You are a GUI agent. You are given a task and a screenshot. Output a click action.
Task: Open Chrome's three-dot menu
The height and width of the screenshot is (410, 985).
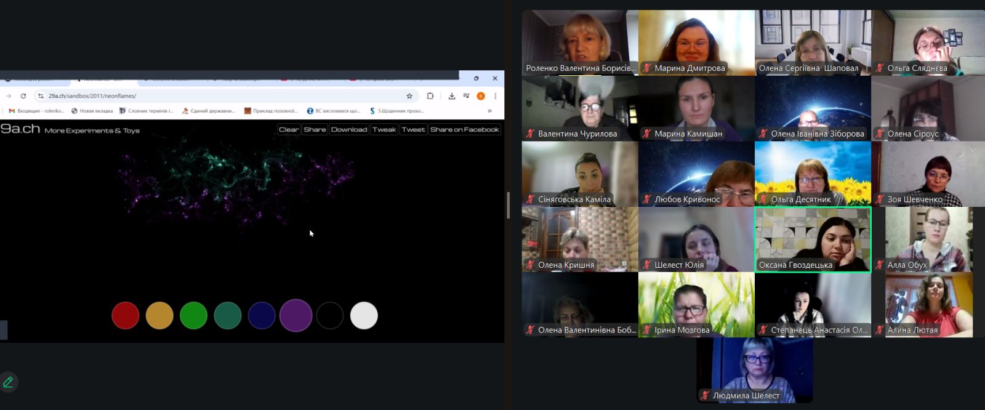tap(495, 96)
